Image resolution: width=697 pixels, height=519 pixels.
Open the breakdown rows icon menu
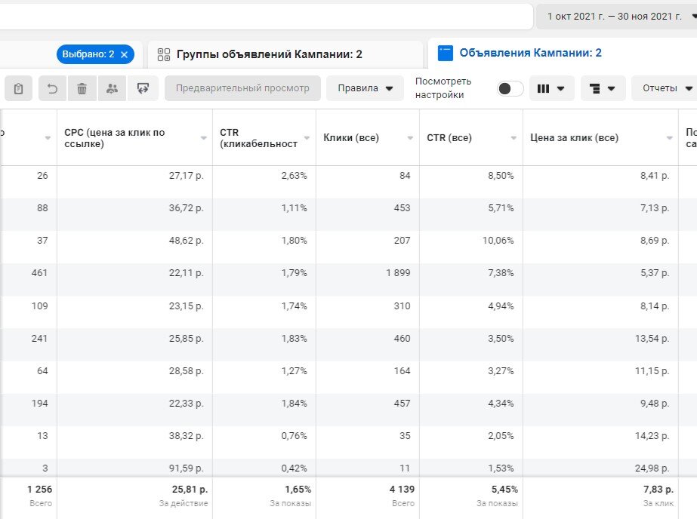(603, 88)
